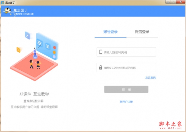
Task: Click the app icon in title bar
Action: (2, 2)
